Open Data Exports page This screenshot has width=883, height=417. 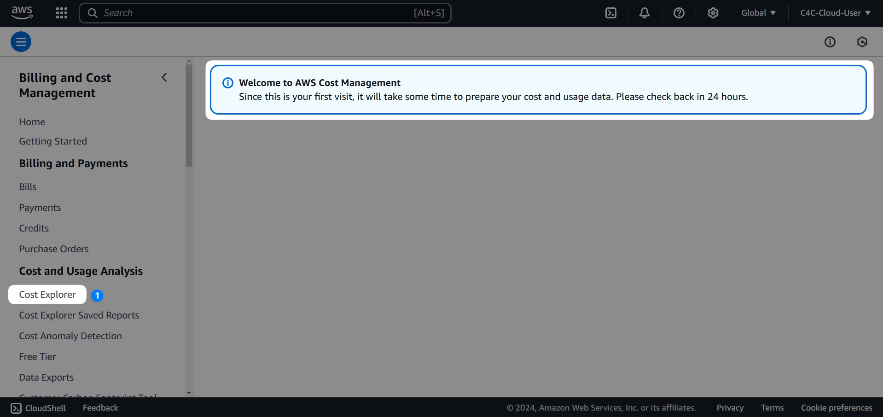46,377
